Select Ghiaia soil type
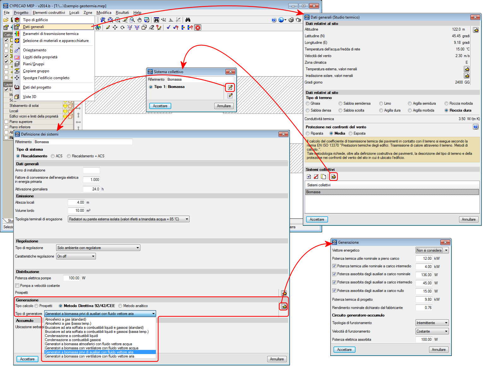The height and width of the screenshot is (366, 483). click(308, 103)
